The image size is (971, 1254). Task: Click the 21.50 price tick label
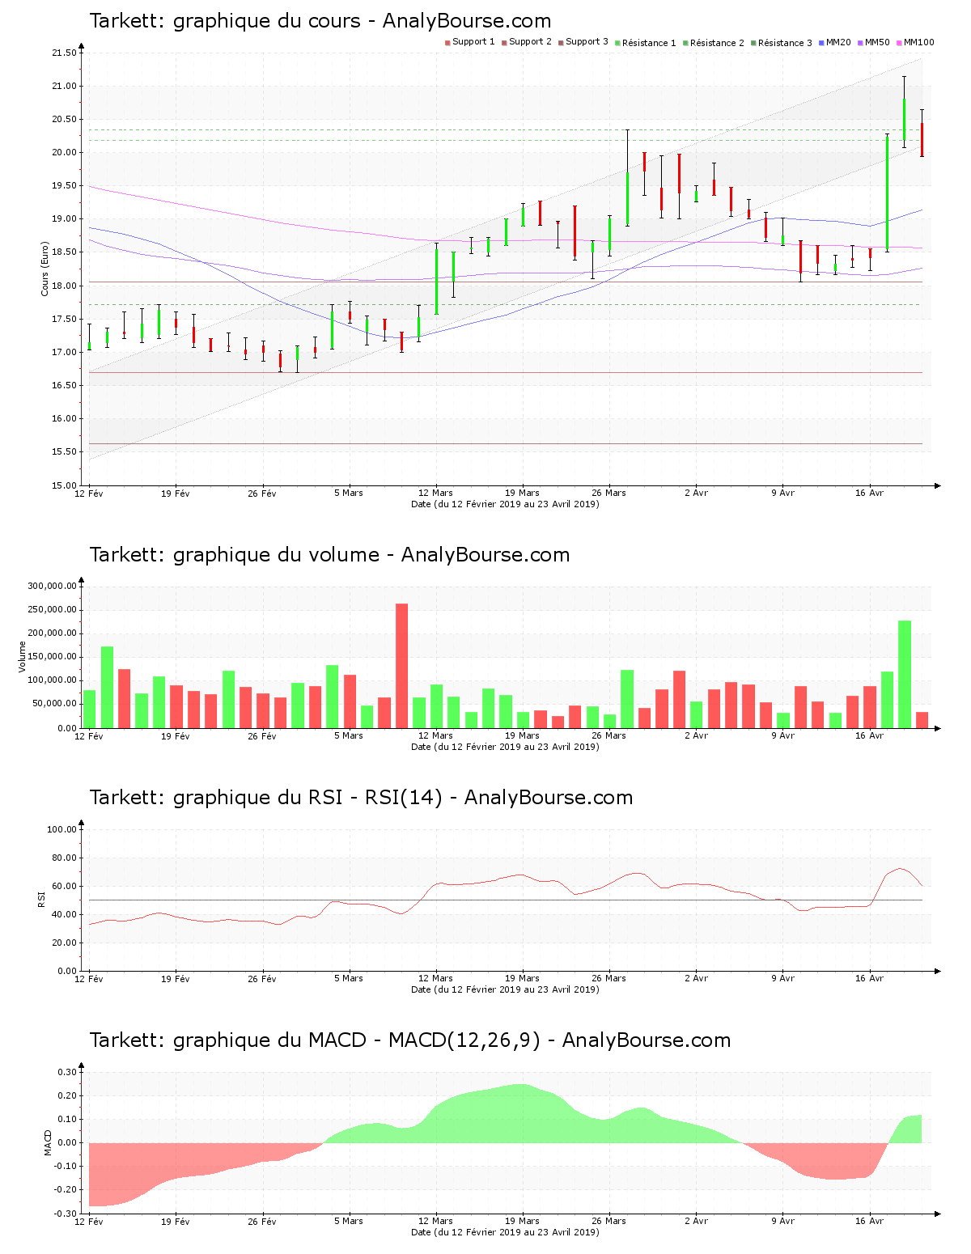[64, 53]
